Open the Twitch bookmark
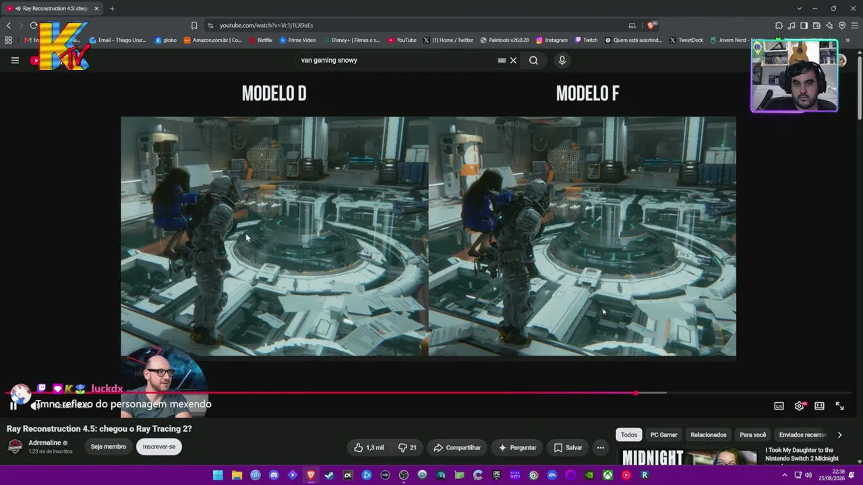Image resolution: width=863 pixels, height=485 pixels. tap(587, 40)
